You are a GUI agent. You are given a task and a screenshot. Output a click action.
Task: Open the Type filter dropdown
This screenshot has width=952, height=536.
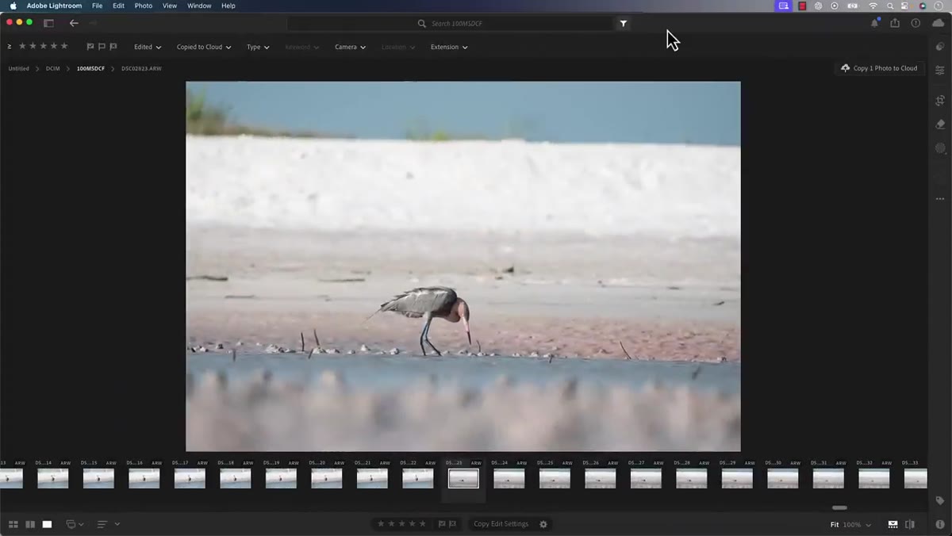(258, 47)
